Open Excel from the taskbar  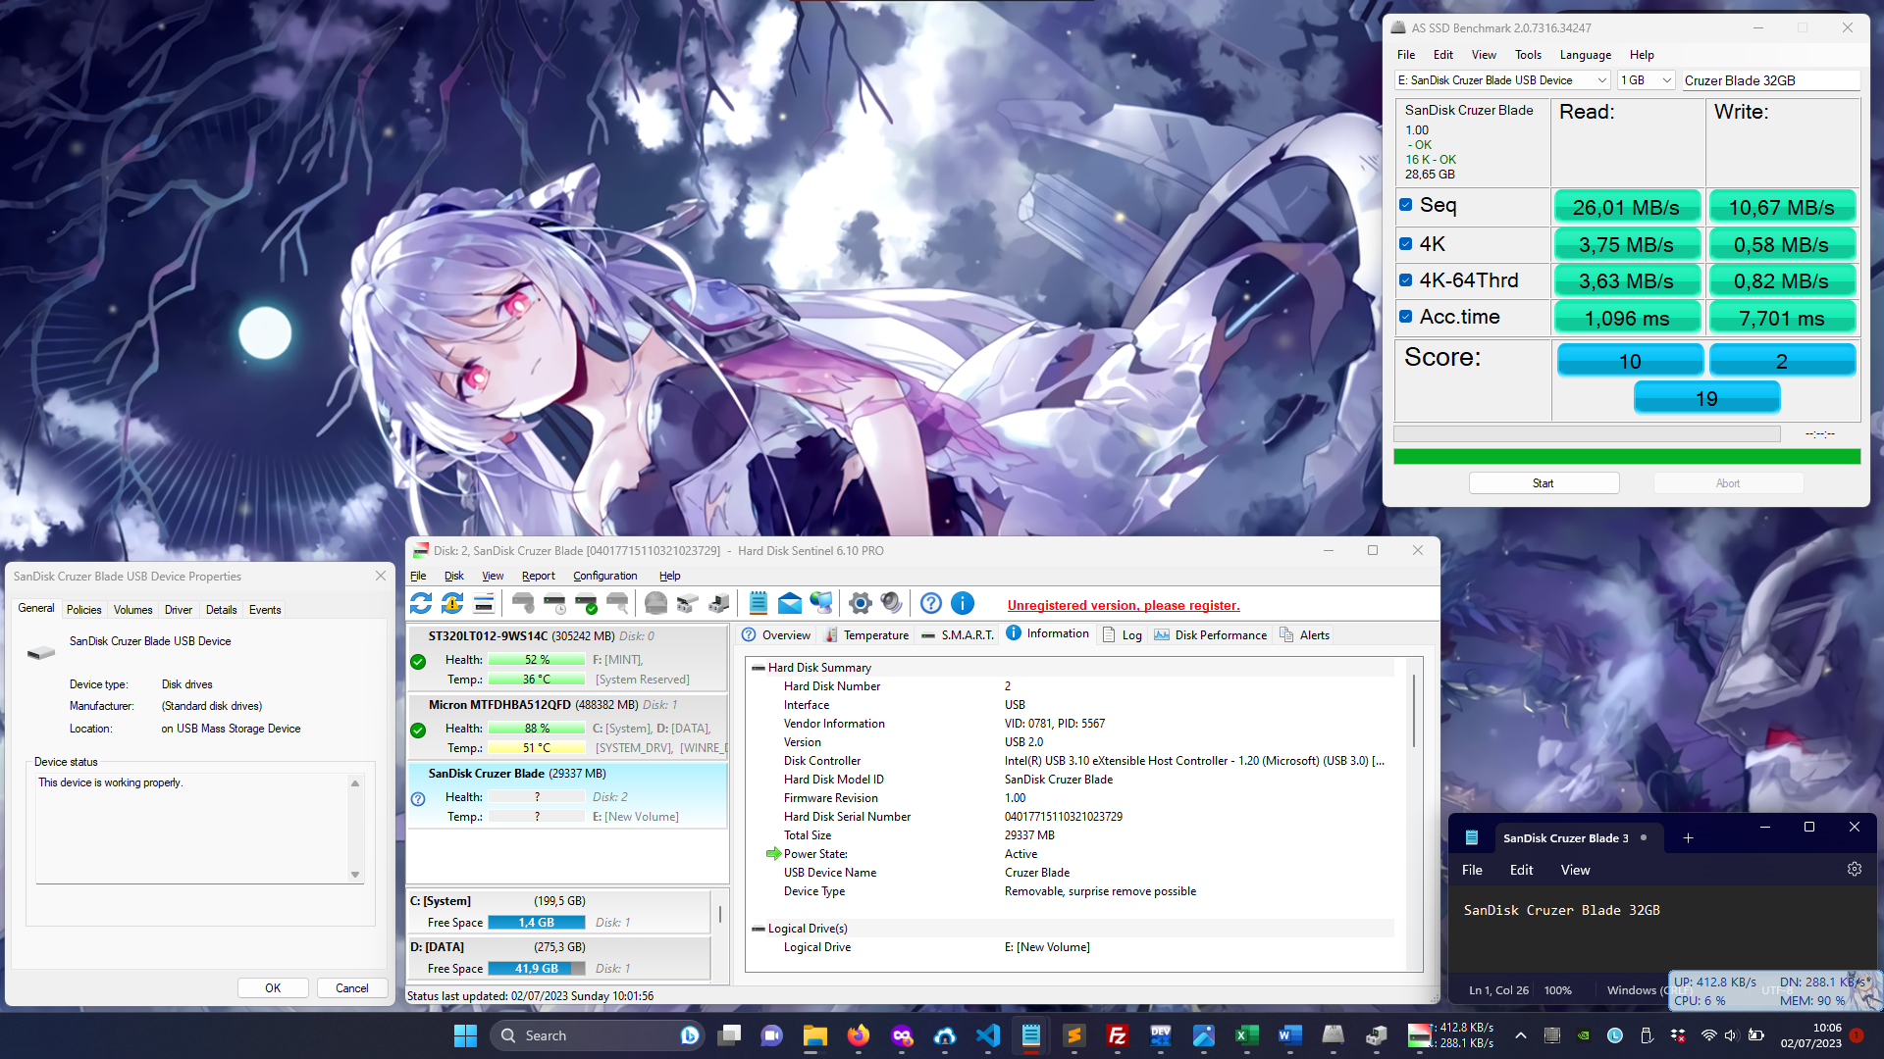[1247, 1035]
